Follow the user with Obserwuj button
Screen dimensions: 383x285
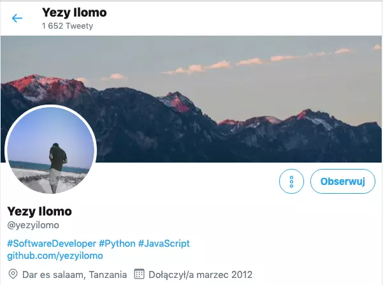click(343, 181)
